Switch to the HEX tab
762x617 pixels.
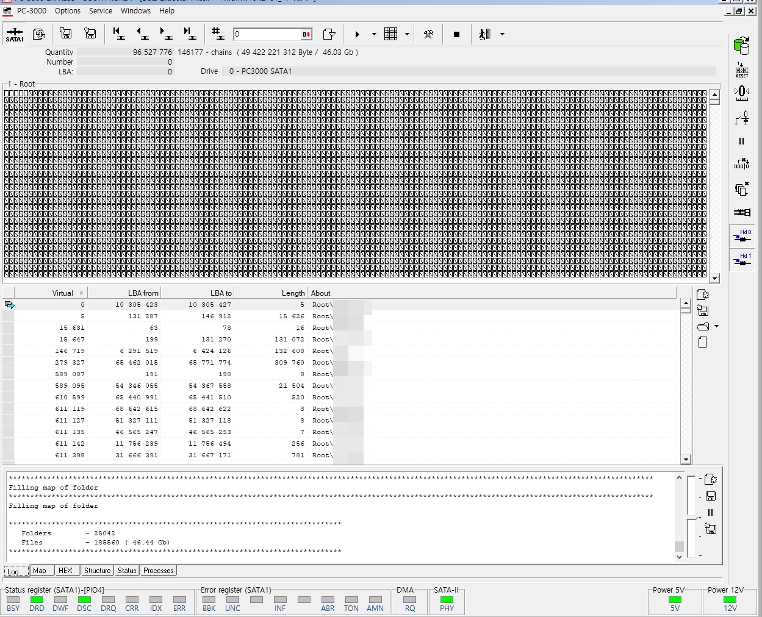[x=65, y=571]
